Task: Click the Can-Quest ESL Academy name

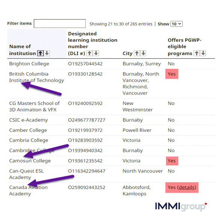Action: tap(26, 174)
